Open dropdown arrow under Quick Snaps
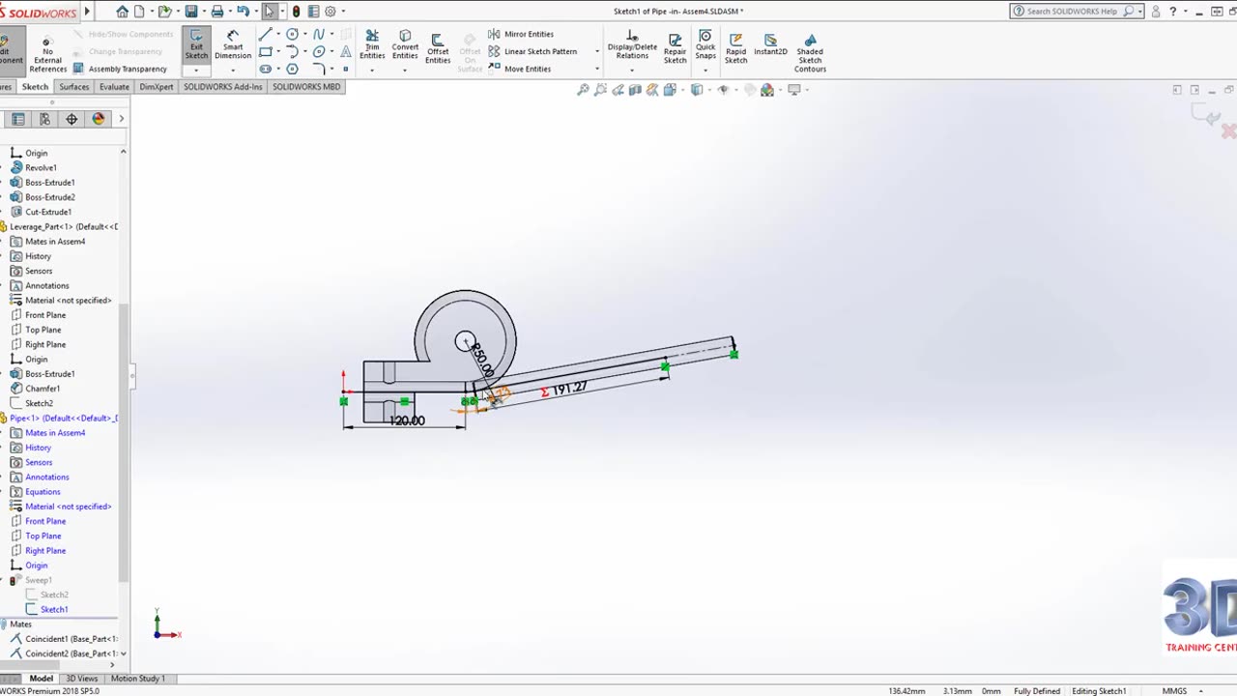 [705, 71]
